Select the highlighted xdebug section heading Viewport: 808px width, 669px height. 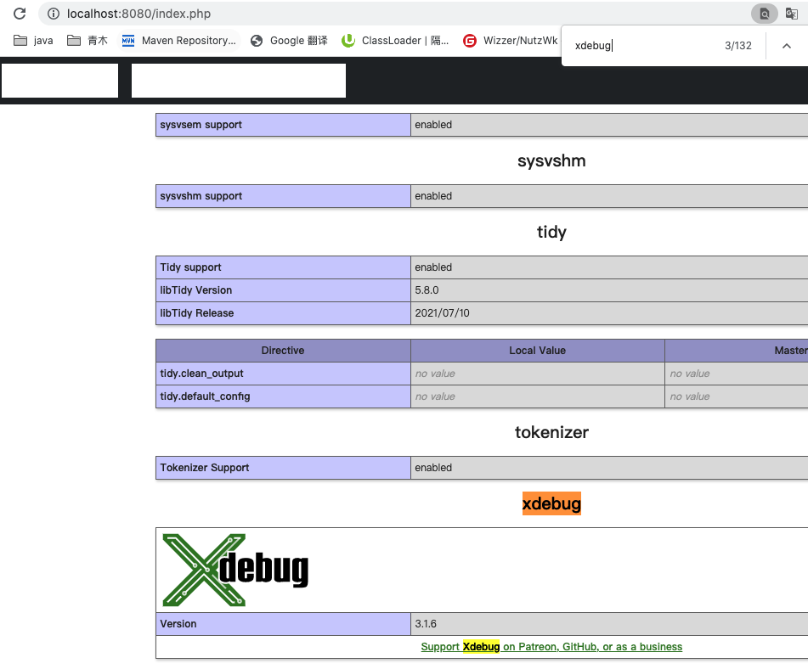click(551, 503)
